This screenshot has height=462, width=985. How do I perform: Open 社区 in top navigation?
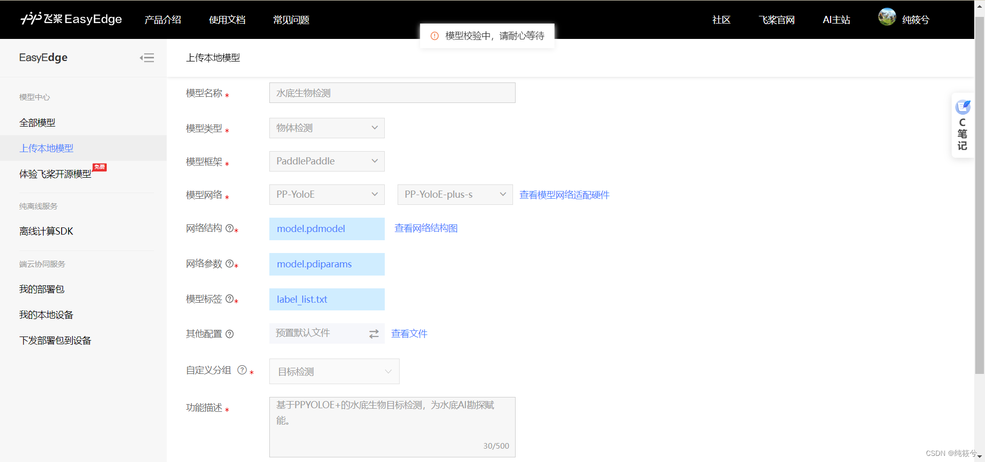pyautogui.click(x=721, y=19)
